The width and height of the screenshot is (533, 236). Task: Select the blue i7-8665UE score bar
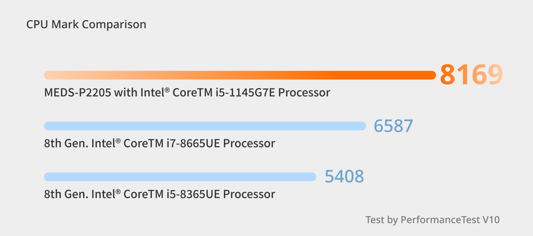[205, 126]
